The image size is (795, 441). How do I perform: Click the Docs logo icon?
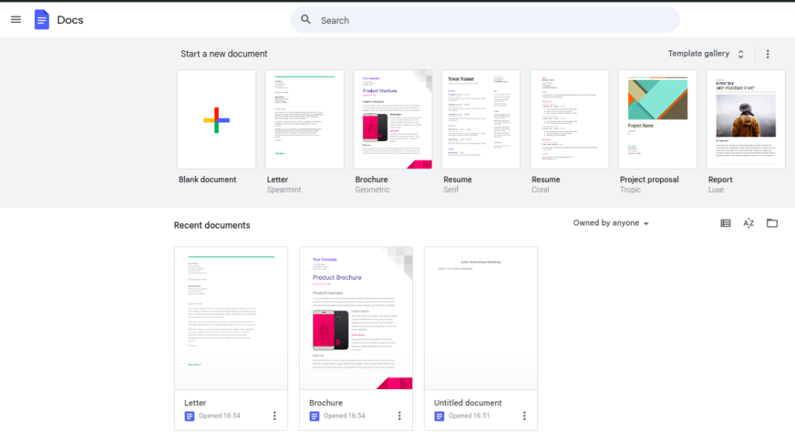(42, 19)
